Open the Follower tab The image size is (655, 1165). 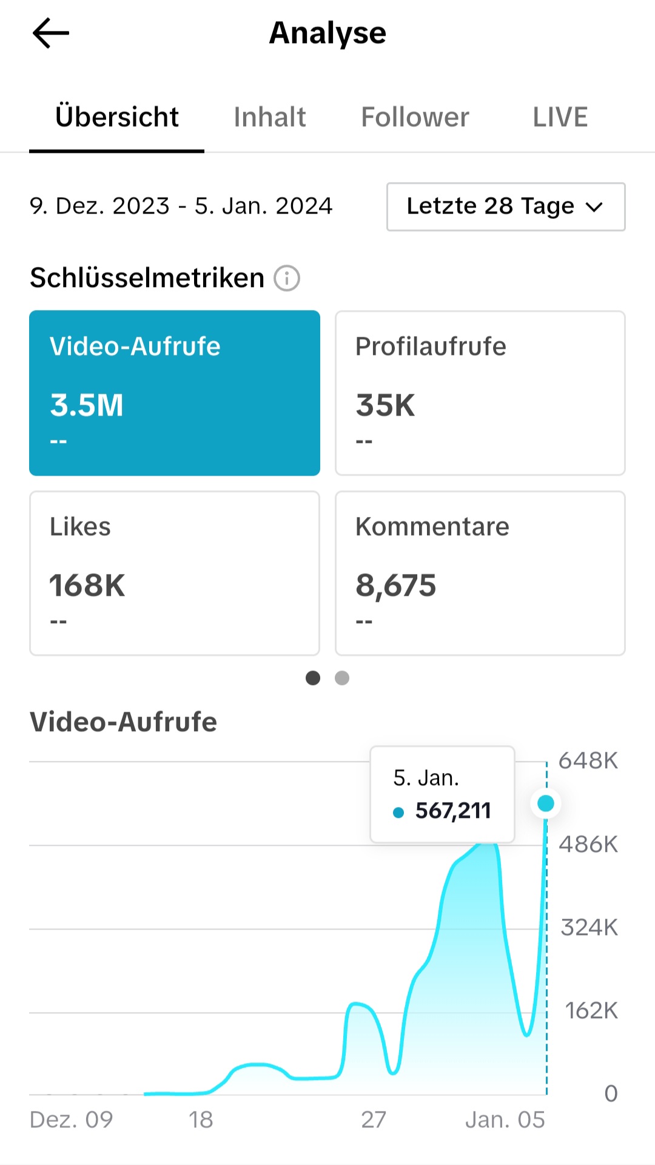[x=415, y=117]
